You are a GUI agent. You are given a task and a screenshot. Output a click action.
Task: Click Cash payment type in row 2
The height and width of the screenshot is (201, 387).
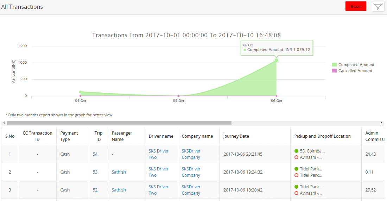click(65, 172)
